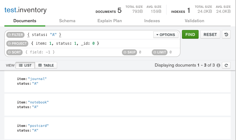Open the Explain Plan tab

(x=110, y=21)
